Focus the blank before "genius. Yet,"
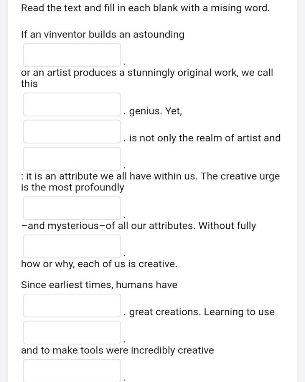This screenshot has width=305, height=382. point(72,104)
